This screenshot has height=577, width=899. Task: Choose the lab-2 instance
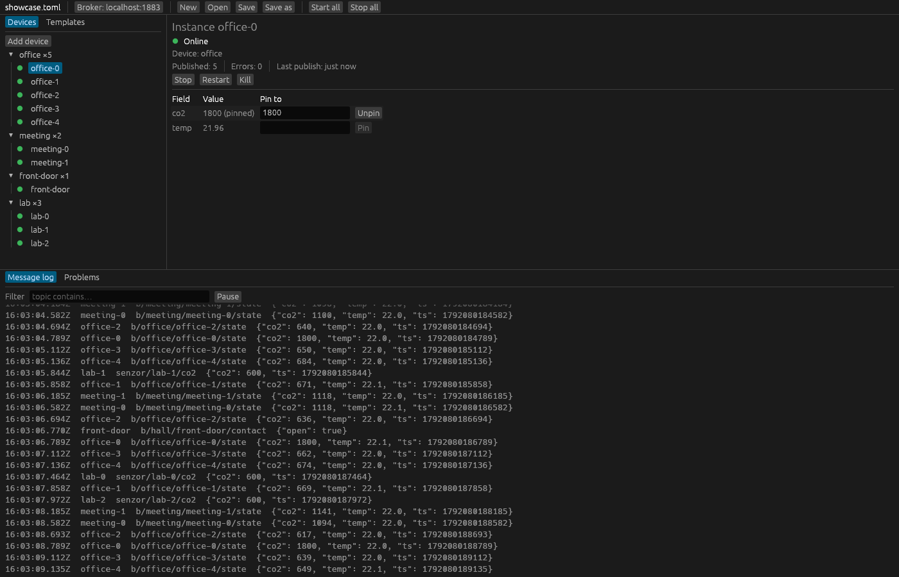point(40,243)
